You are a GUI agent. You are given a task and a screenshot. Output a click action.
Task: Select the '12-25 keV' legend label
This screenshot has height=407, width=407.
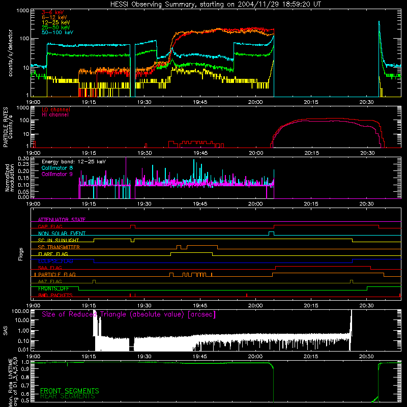tap(55, 22)
